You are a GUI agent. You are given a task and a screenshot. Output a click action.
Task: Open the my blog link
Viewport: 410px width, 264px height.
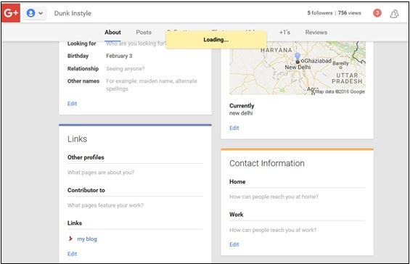[x=87, y=239]
